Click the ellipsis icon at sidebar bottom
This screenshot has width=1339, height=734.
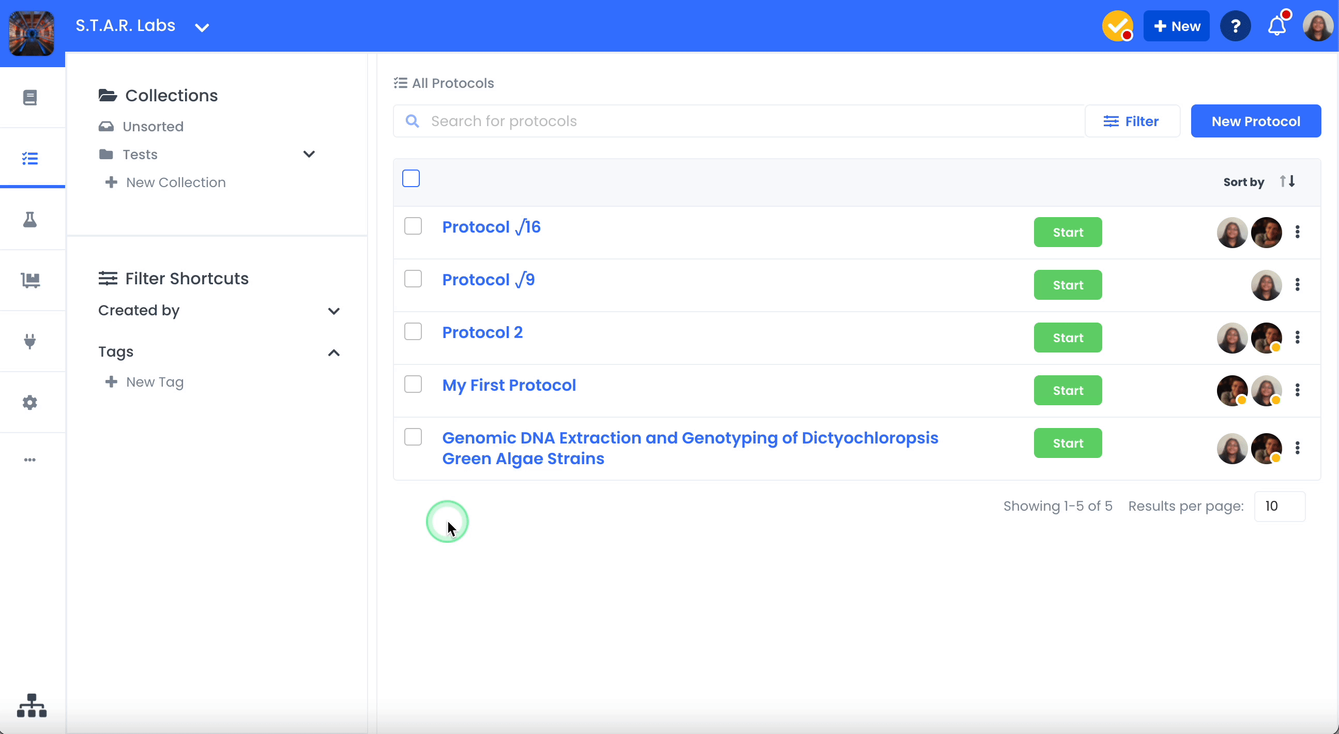pos(30,460)
